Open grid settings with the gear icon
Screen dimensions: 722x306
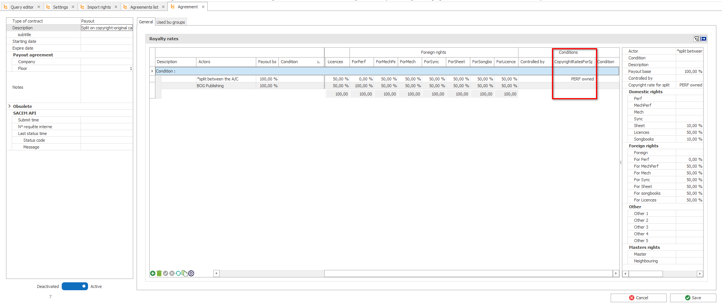coord(191,273)
